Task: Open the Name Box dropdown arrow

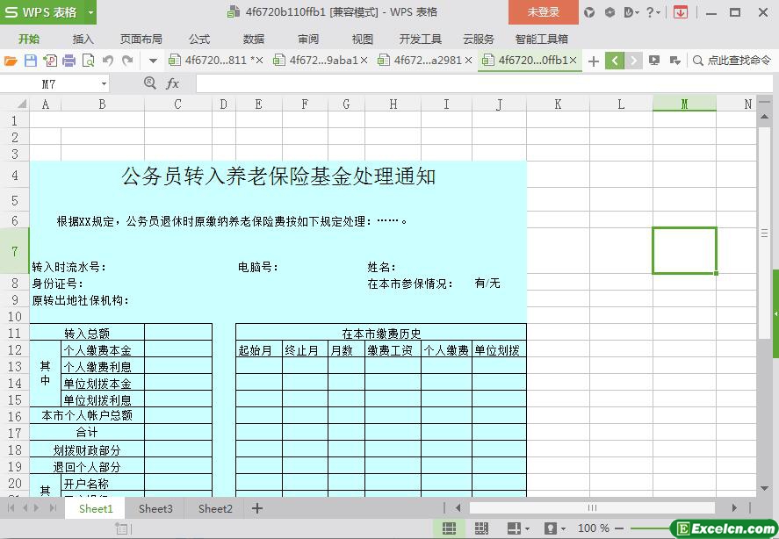Action: 104,83
